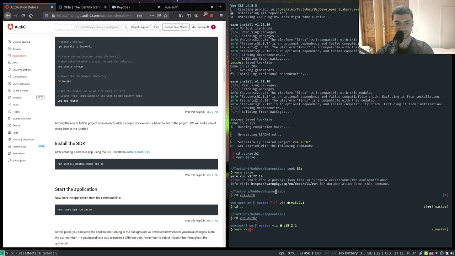Viewport: 455px width, 256px height.
Task: Switch to workspace 6 in the panel
Action: (x=12, y=253)
